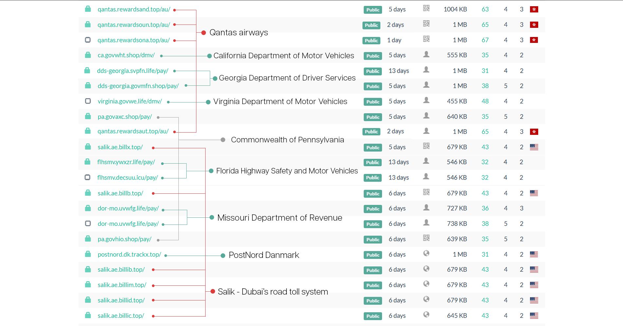Click the QR code icon in the qantas.rewardsand.top row

point(426,8)
